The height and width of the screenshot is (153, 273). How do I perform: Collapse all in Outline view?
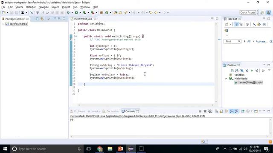coord(232,71)
